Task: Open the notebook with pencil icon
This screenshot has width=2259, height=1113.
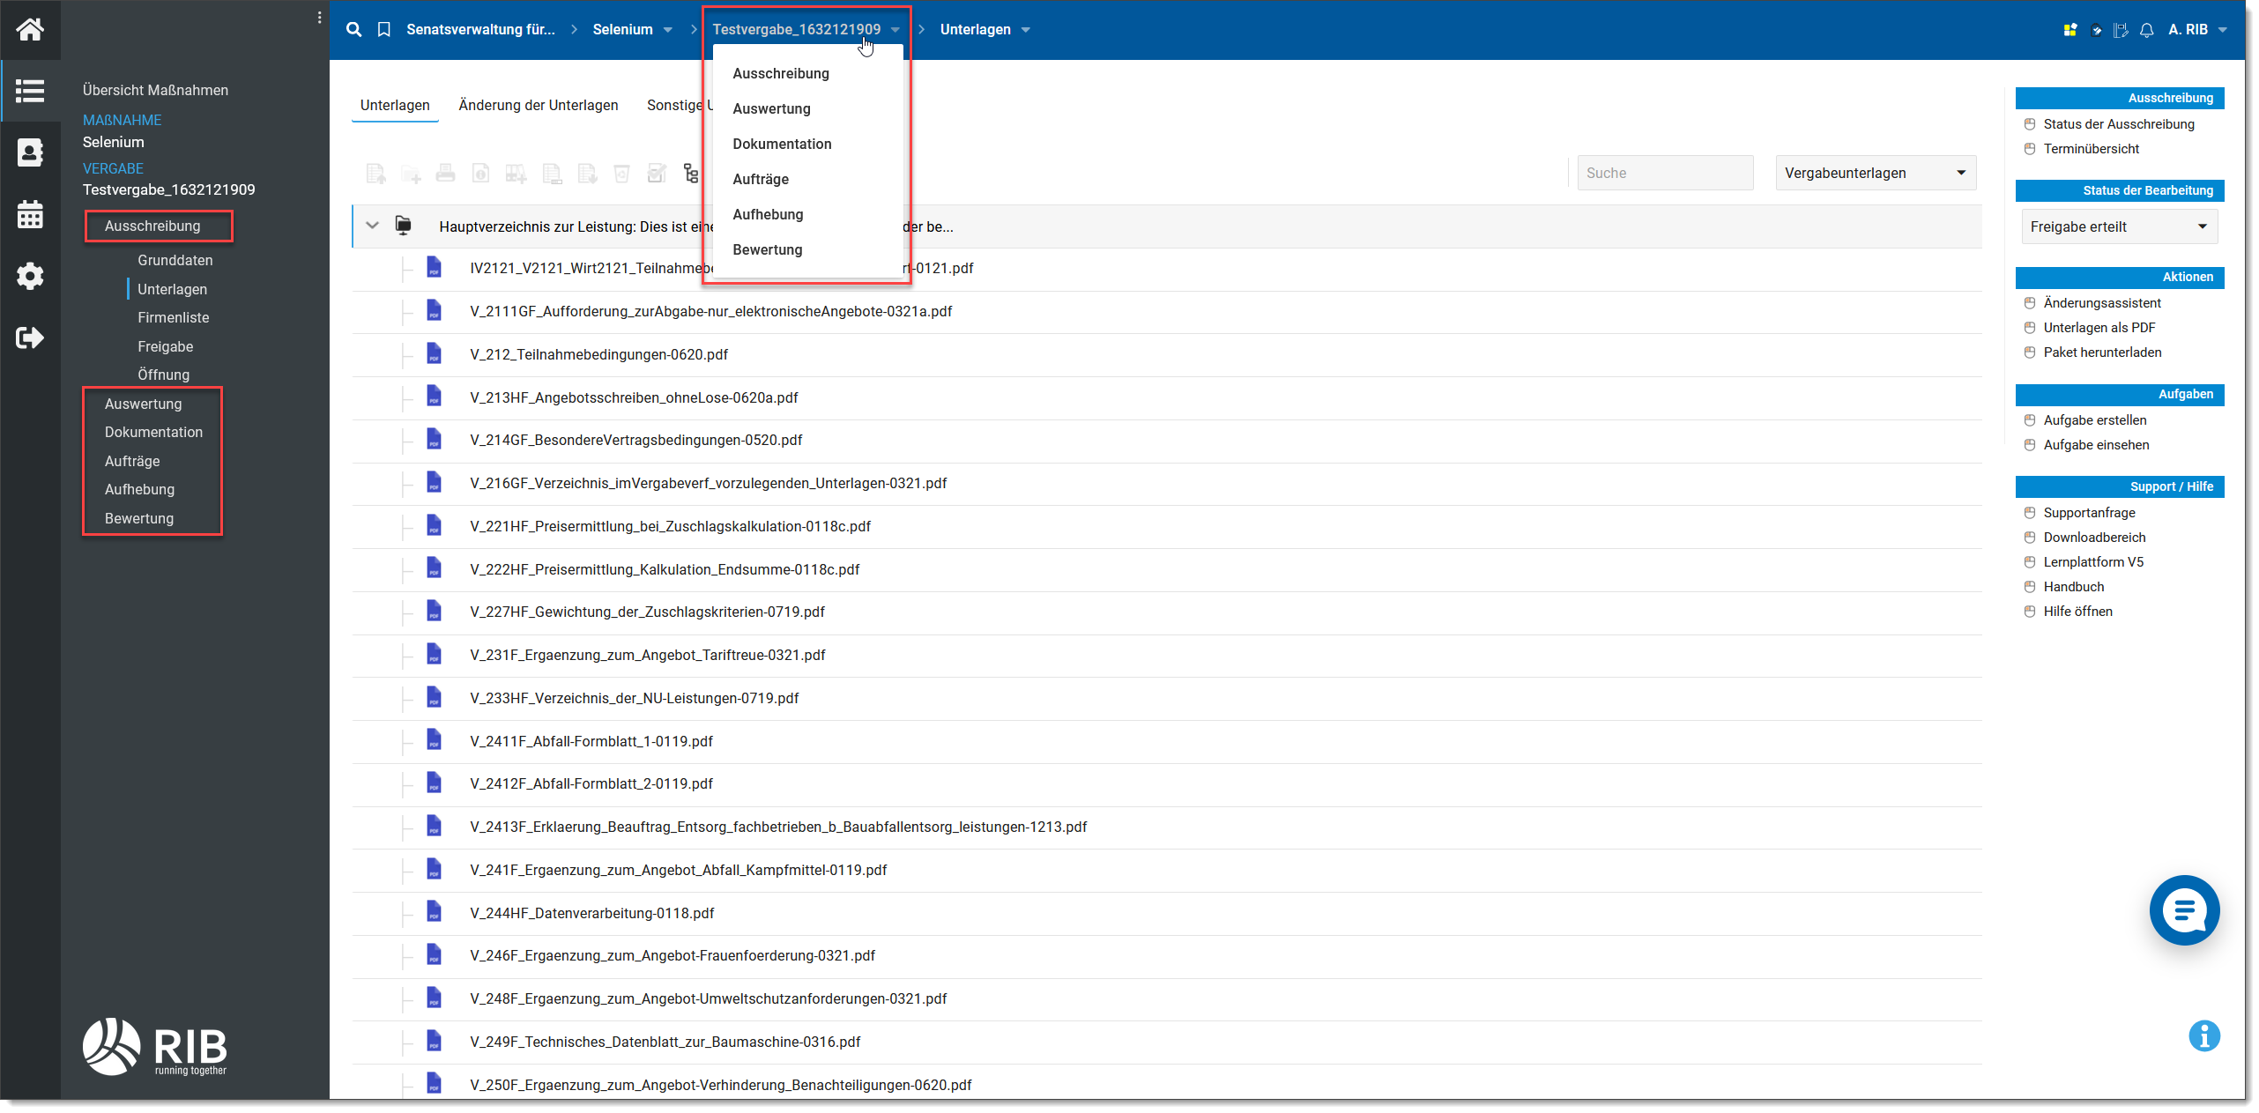Action: point(2122,30)
